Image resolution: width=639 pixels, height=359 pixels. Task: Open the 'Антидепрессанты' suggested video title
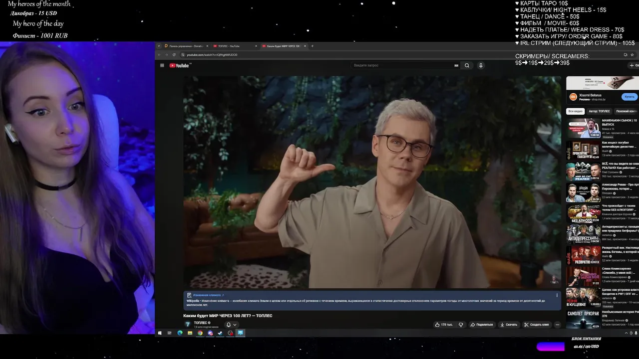click(620, 228)
